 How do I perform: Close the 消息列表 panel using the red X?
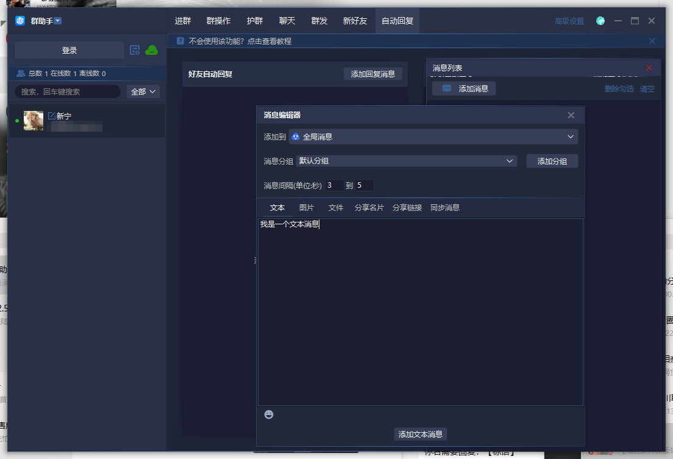click(649, 68)
